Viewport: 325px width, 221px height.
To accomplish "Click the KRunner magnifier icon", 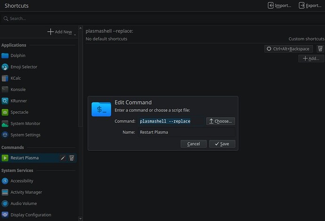I will coord(5,101).
